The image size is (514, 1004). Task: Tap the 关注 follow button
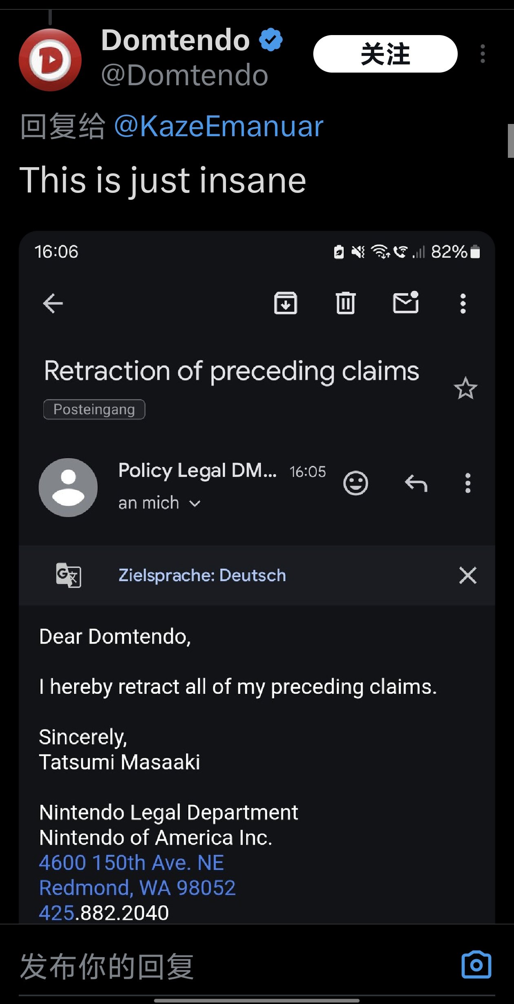coord(385,54)
